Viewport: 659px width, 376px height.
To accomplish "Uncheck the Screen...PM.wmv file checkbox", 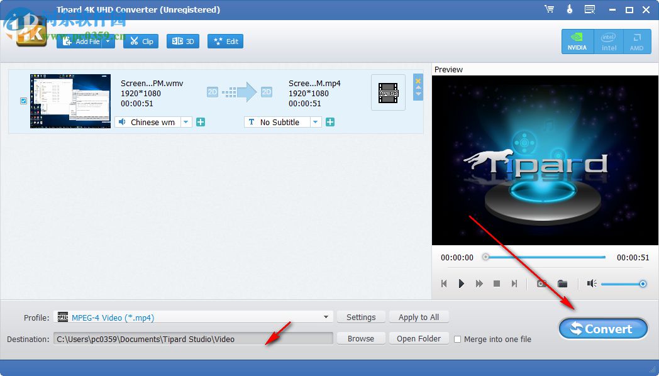I will tap(23, 101).
